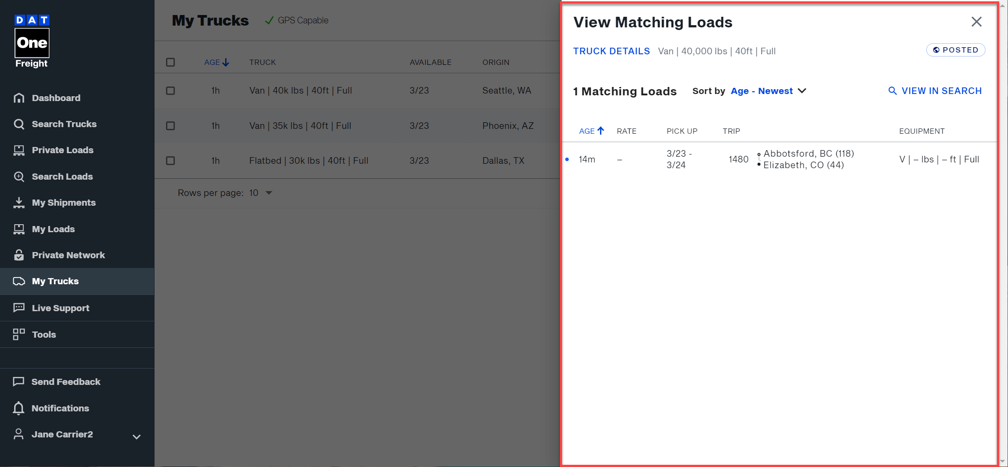The width and height of the screenshot is (1008, 467).
Task: Check the select-all checkbox in header
Action: click(171, 62)
